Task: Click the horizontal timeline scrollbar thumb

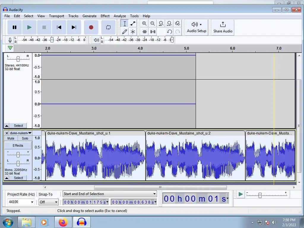Action: pyautogui.click(x=160, y=188)
